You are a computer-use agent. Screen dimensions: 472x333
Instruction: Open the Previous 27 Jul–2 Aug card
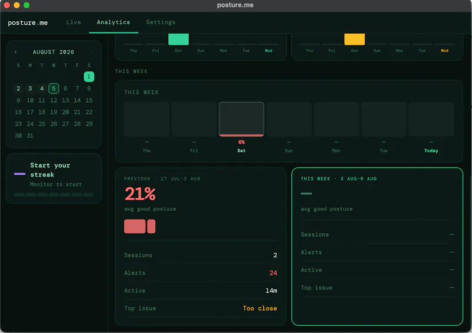201,247
